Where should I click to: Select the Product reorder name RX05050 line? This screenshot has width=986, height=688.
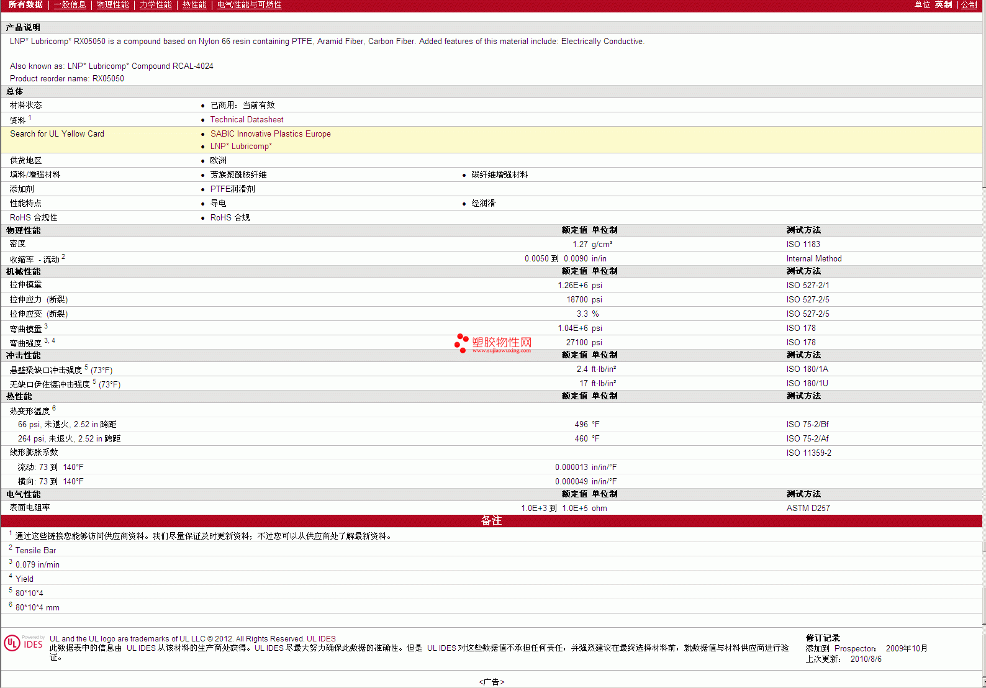tap(67, 79)
